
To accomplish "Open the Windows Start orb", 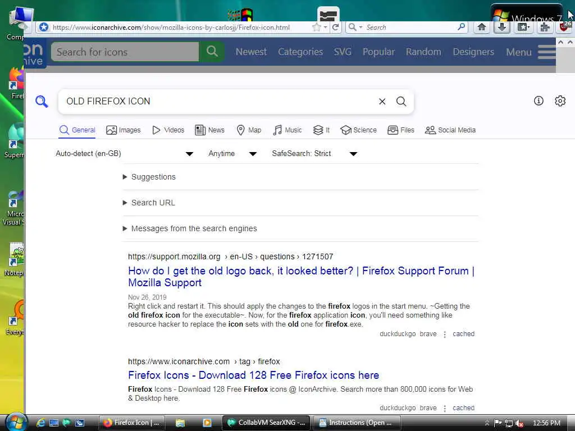I will coord(16,423).
